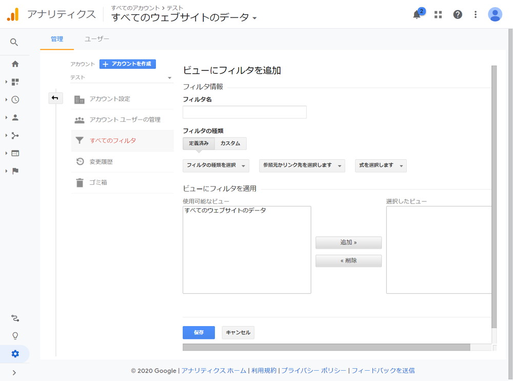
Task: Open the Google apps grid
Action: tap(438, 14)
